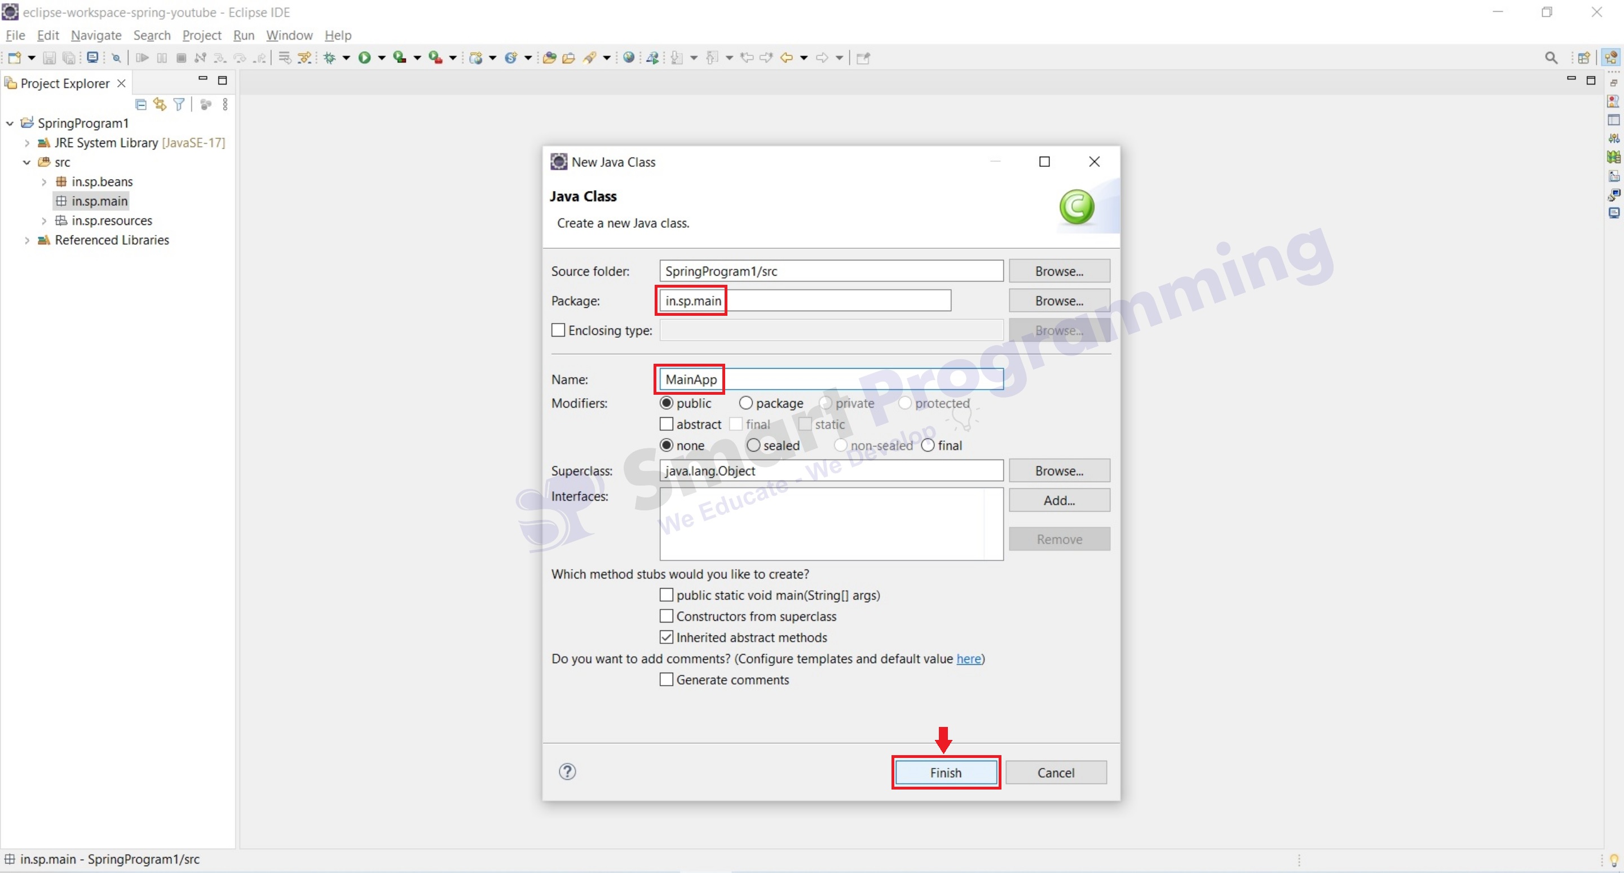Click the help question mark in dialog
Viewport: 1624px width, 873px height.
pos(567,771)
